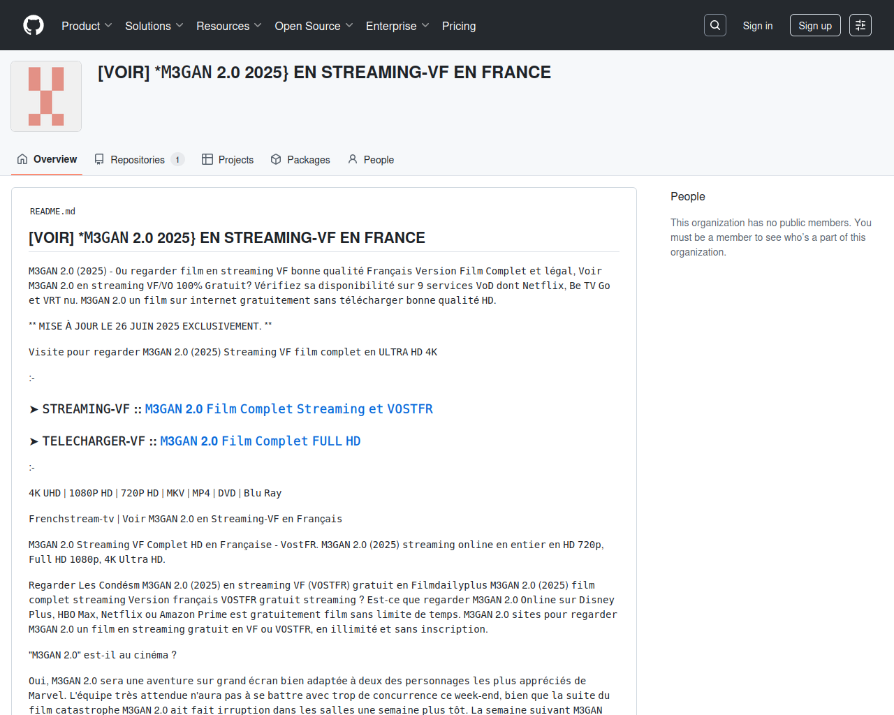894x715 pixels.
Task: Open the Resources dropdown menu
Action: click(228, 26)
